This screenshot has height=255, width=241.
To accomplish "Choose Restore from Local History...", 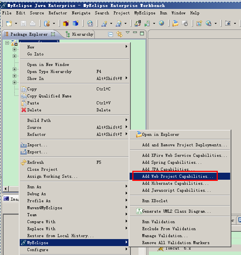I will [75, 236].
